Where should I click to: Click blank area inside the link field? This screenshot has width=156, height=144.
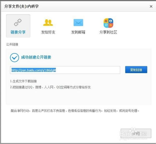click(x=88, y=70)
